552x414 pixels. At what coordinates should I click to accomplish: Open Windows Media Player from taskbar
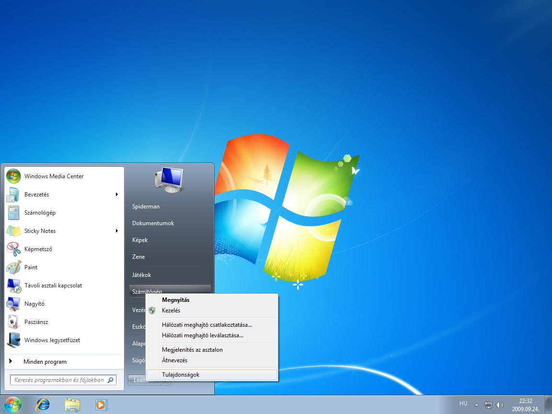point(101,404)
